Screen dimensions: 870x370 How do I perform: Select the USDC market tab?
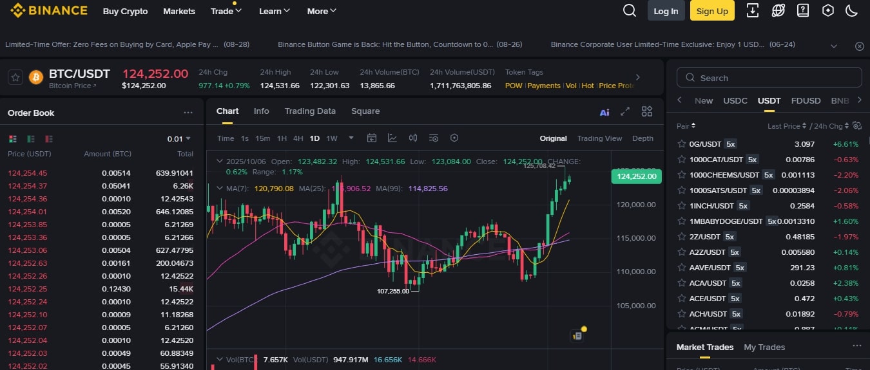pyautogui.click(x=735, y=100)
